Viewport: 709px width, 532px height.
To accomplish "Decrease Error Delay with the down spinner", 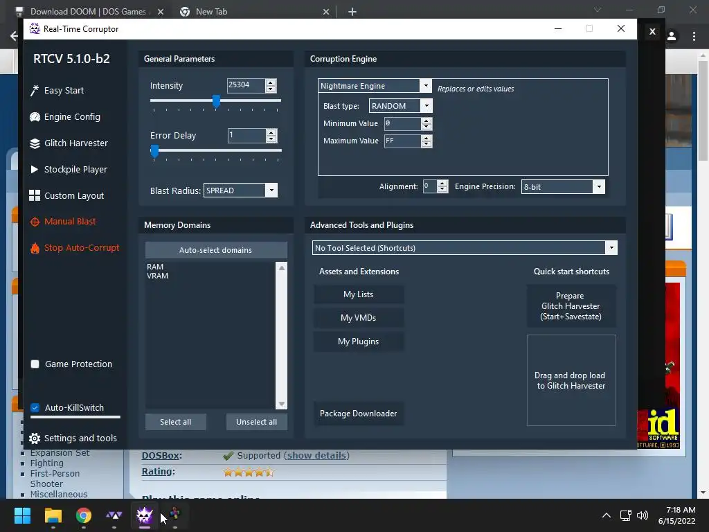I will click(x=271, y=139).
